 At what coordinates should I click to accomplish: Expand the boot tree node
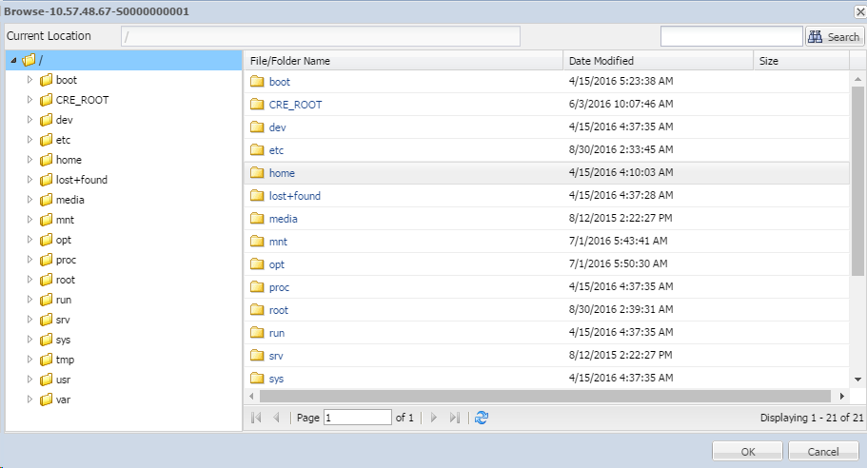point(30,80)
